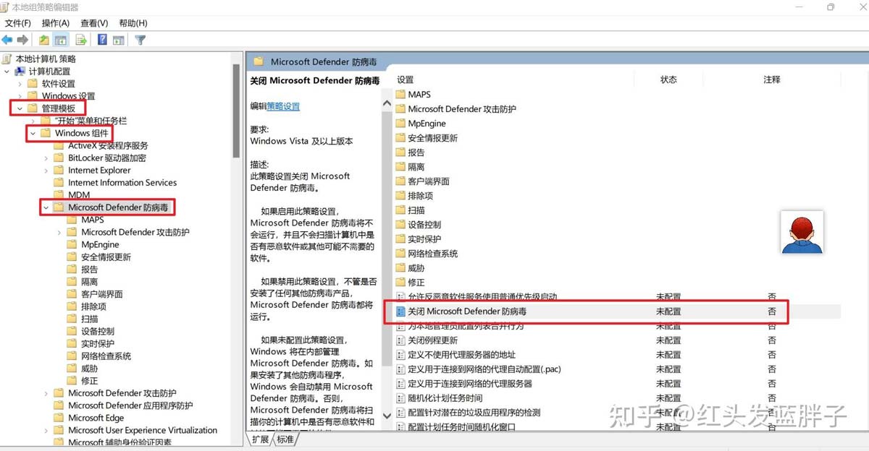Click the Back navigation arrow icon

click(x=7, y=39)
